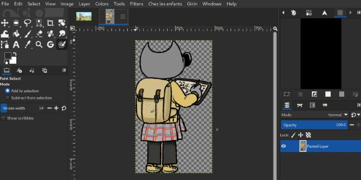The width and height of the screenshot is (361, 180).
Task: Open the Windows menu
Action: [212, 4]
